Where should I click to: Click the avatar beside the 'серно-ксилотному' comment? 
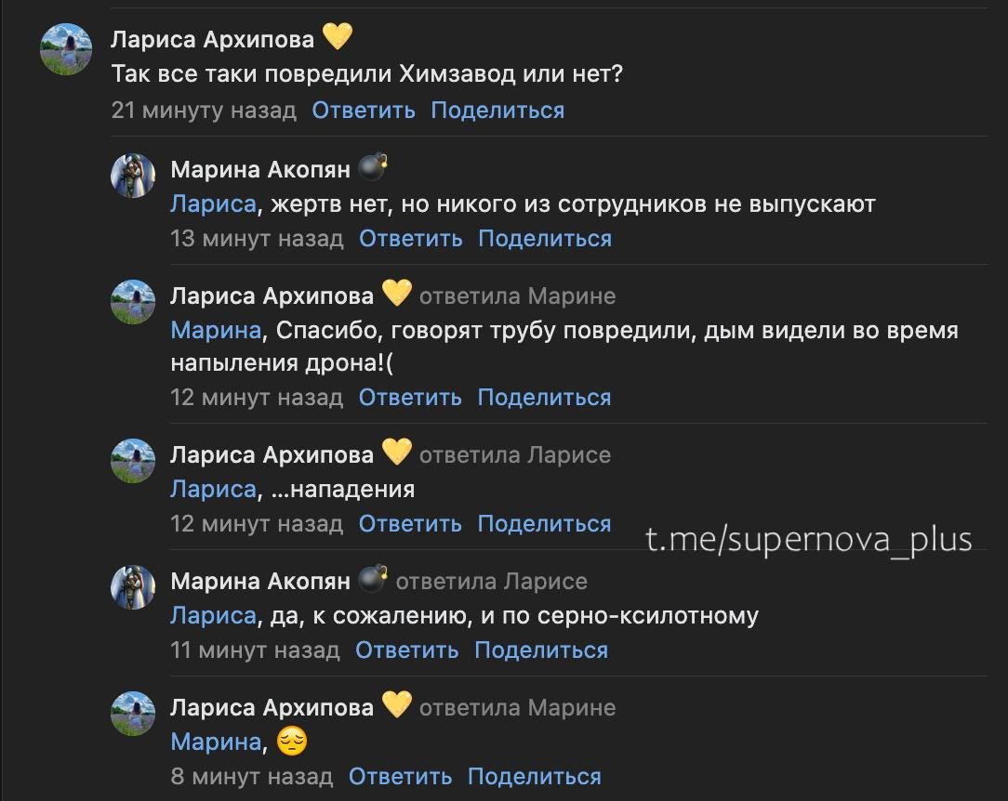pos(133,587)
